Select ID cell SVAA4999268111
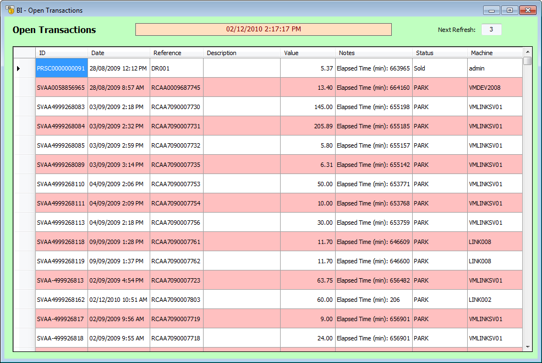This screenshot has height=363, width=542. click(62, 203)
